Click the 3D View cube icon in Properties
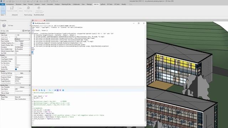 [x=4, y=26]
